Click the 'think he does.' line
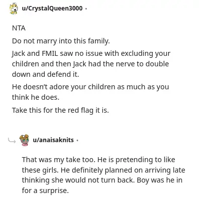Image resolution: width=199 pixels, height=208 pixels. 35,97
